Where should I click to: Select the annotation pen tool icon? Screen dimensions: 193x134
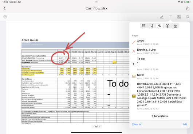(x=162, y=17)
